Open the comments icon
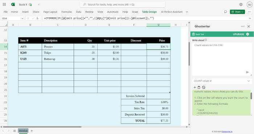This screenshot has width=254, height=134. 225,12
